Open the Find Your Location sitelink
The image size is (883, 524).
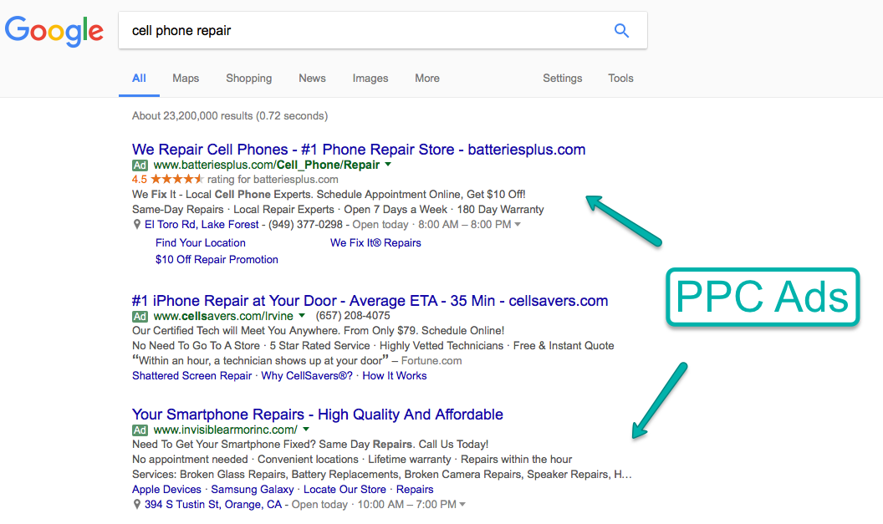pos(201,242)
